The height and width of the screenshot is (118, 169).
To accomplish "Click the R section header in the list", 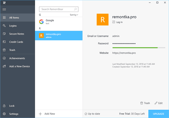I will click(x=40, y=29).
